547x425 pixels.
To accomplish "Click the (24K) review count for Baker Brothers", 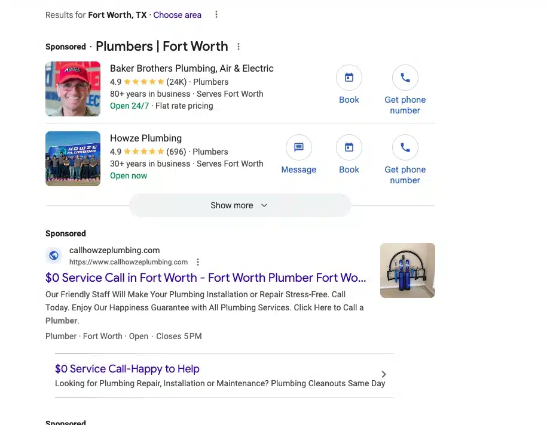I will pos(176,82).
